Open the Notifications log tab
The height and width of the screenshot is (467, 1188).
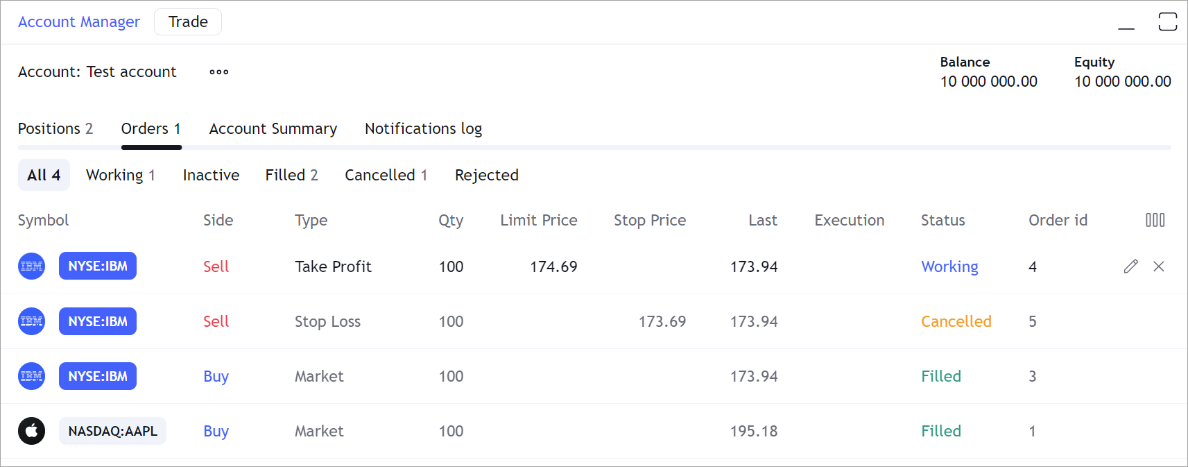[423, 128]
